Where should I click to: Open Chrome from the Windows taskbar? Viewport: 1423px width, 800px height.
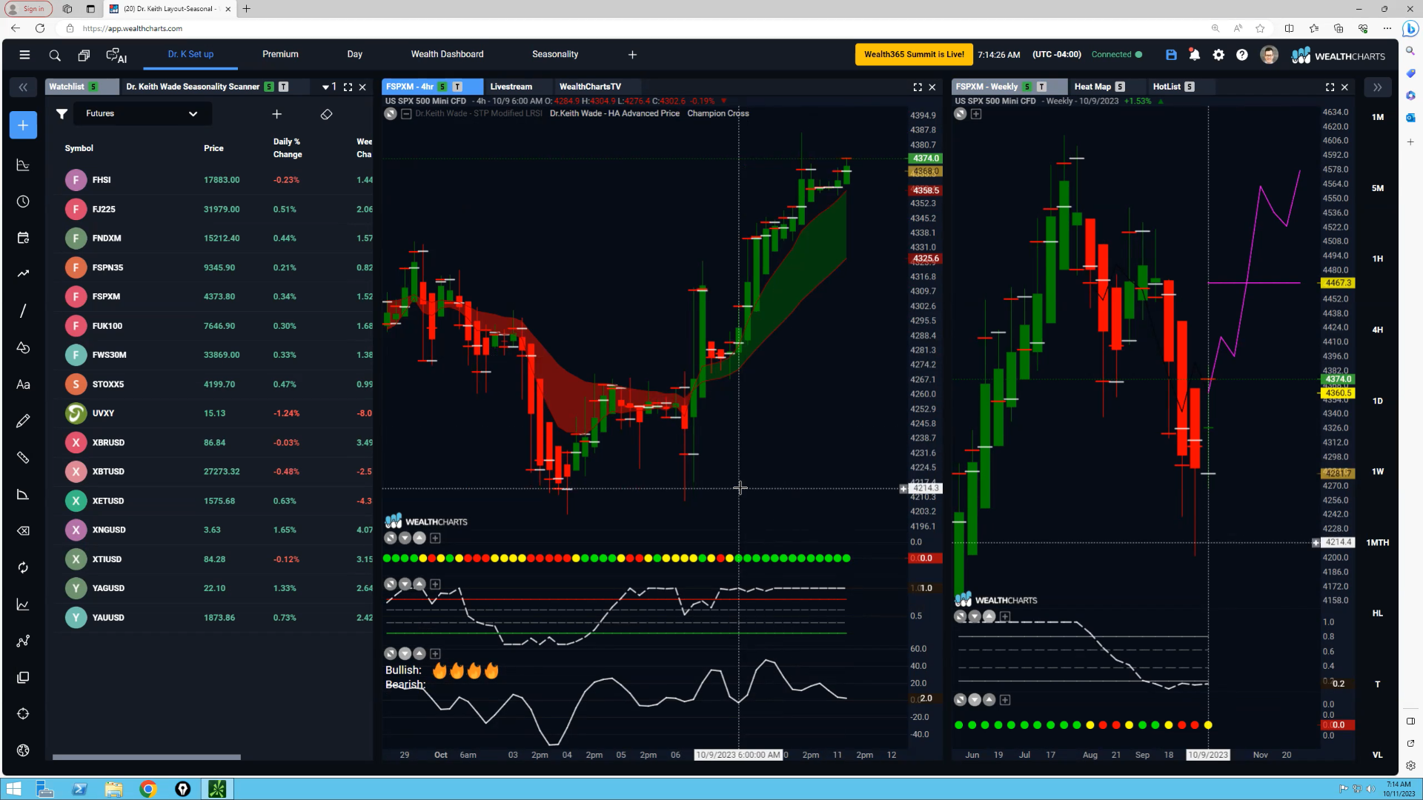coord(148,789)
